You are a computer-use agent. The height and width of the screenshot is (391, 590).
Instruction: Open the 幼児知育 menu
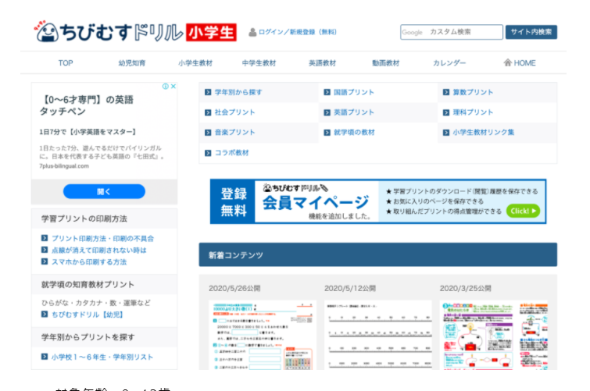pos(132,63)
